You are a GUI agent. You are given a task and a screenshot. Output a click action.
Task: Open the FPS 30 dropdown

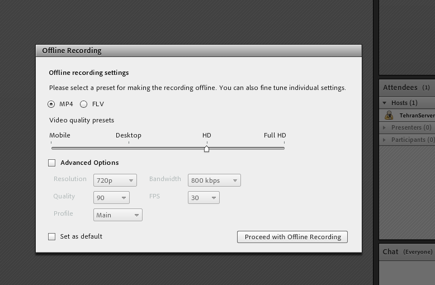pyautogui.click(x=204, y=198)
